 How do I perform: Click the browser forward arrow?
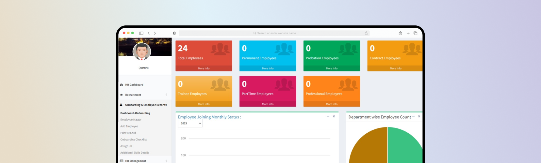[155, 33]
